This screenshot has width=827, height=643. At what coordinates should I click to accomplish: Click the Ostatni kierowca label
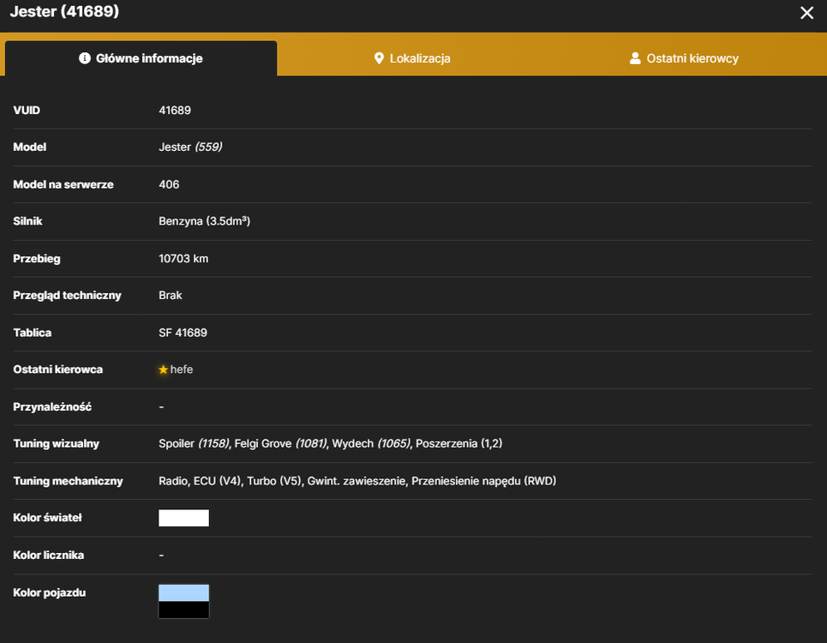[x=58, y=370]
